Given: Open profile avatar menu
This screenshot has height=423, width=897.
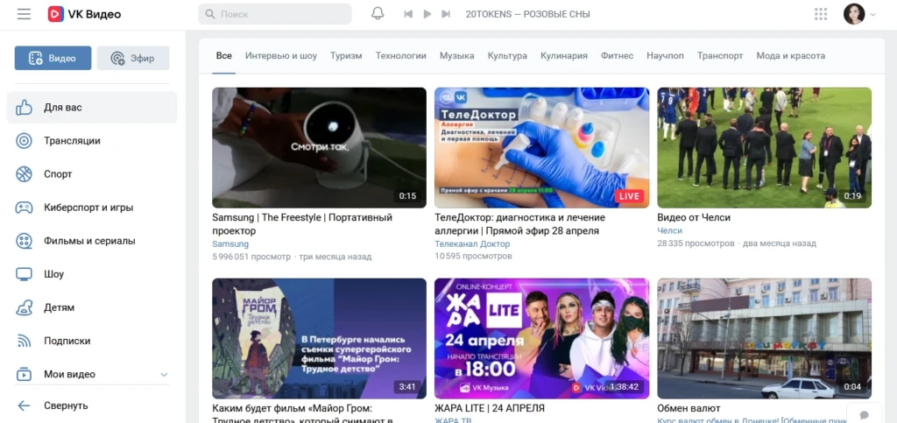Looking at the screenshot, I should click(854, 14).
